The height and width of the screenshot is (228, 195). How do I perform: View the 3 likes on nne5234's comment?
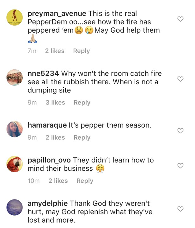click(55, 103)
